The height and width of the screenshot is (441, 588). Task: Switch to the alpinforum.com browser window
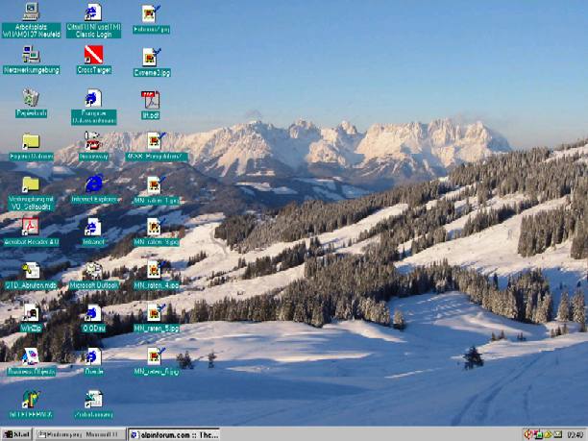173,434
